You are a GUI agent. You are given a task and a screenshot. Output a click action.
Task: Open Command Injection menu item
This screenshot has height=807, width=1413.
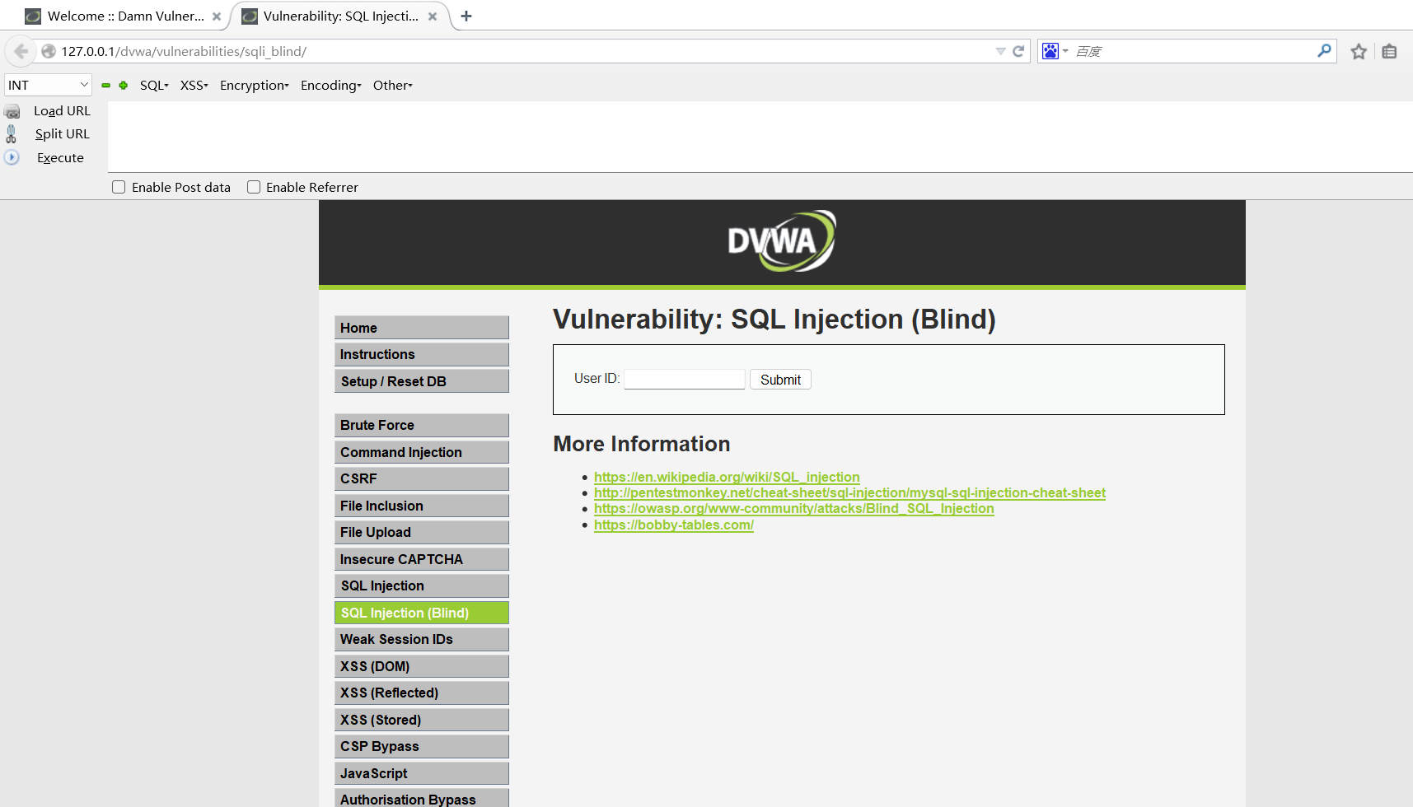coord(422,452)
